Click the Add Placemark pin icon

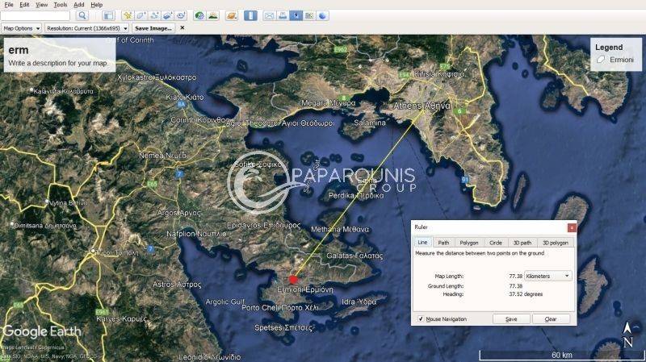tap(128, 15)
